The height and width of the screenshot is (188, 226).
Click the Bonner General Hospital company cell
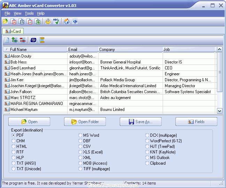(131, 62)
